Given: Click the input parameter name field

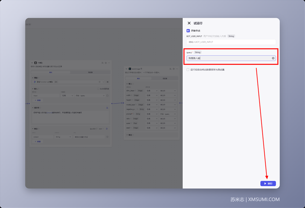Looking at the screenshot, I should click(x=46, y=96).
